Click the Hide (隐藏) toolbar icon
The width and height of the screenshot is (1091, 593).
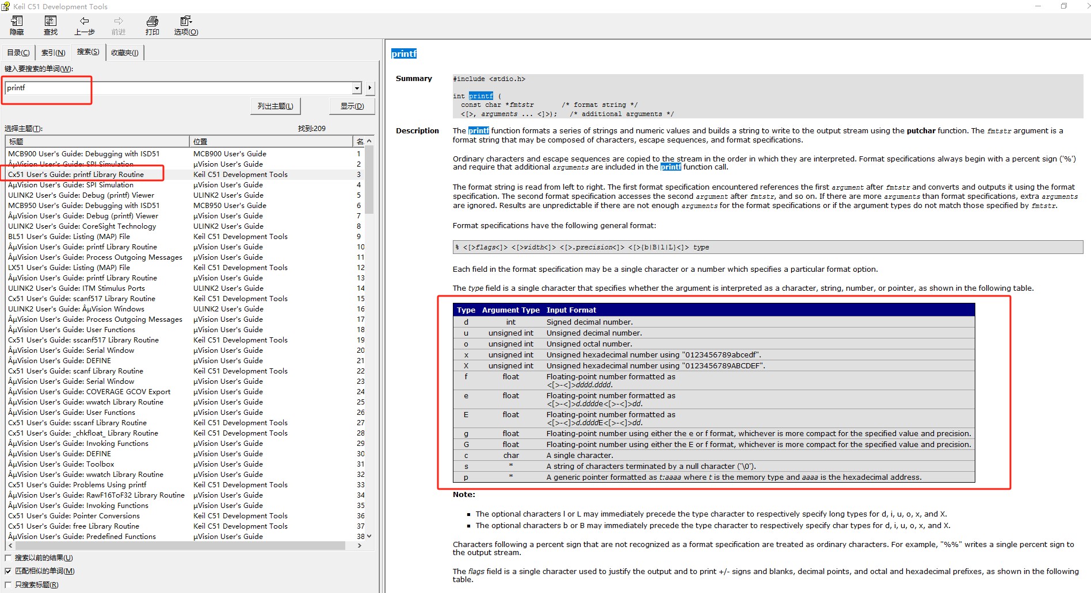(x=17, y=22)
